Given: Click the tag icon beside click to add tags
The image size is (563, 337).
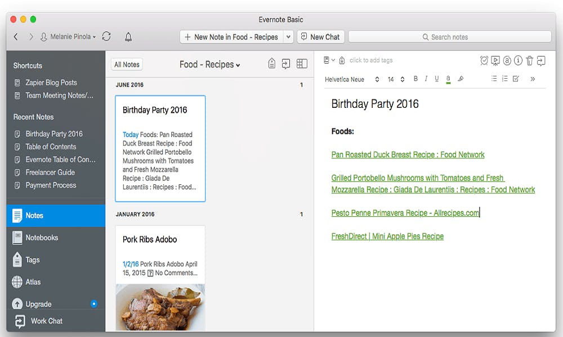Looking at the screenshot, I should coord(342,60).
